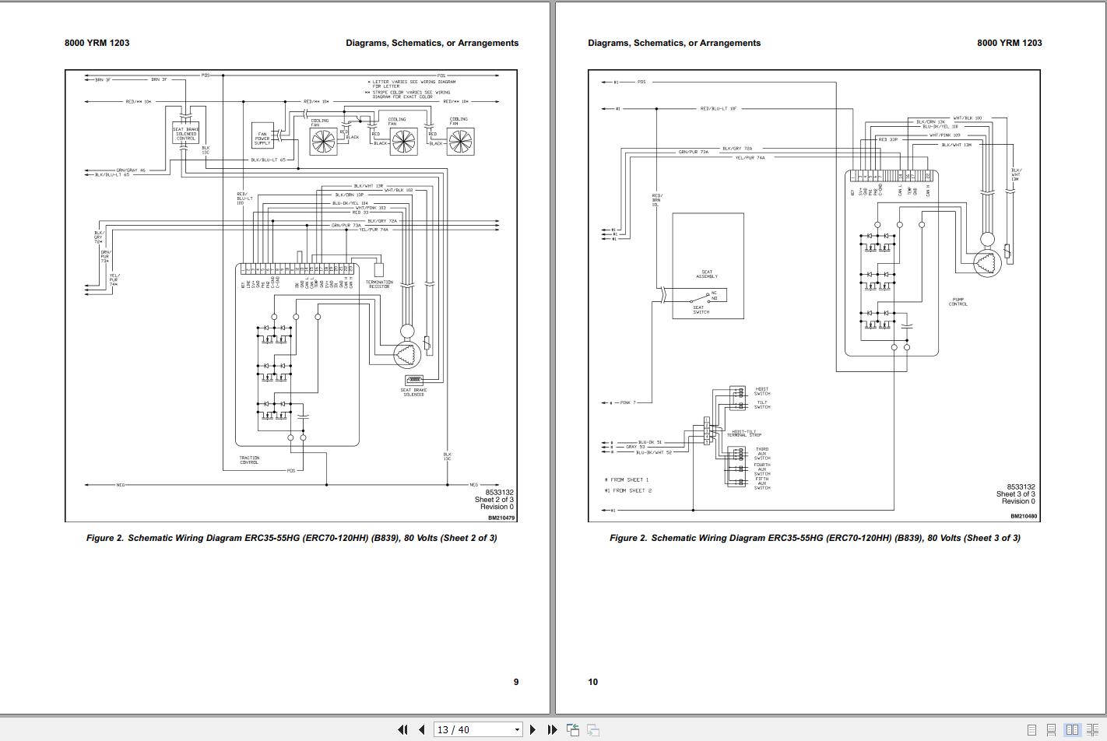
Task: Click the Sheet 2 of 3 figure caption
Action: tap(291, 538)
